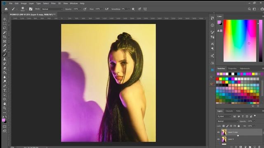Image resolution: width=264 pixels, height=148 pixels.
Task: Open the layer blend mode dropdown
Action: click(227, 121)
